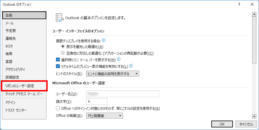The width and height of the screenshot is (259, 130).
Task: Click info icon next to リアルタイムのプレビュー option
Action: click(131, 66)
